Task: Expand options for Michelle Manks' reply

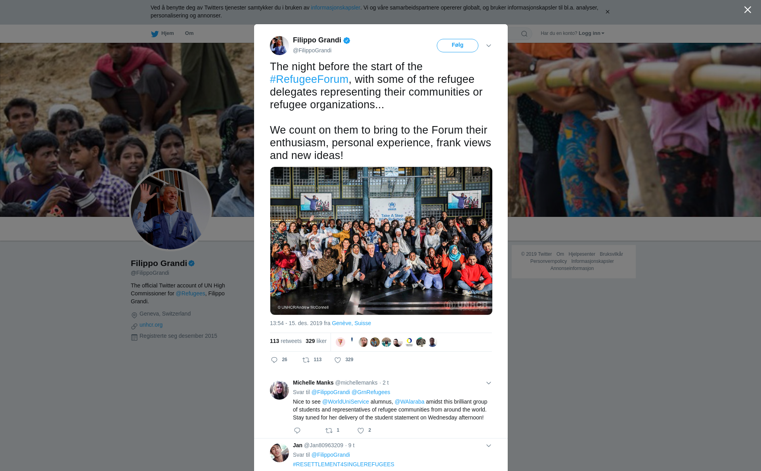Action: (x=489, y=383)
